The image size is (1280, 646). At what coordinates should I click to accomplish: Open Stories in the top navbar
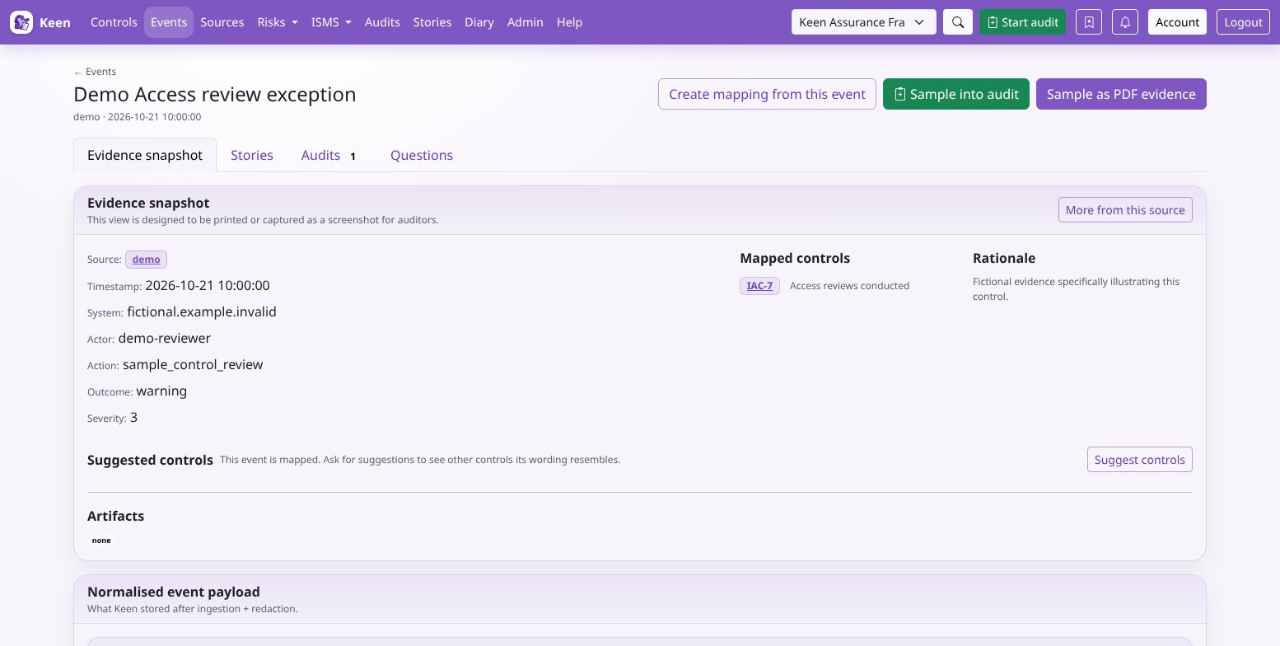coord(432,22)
